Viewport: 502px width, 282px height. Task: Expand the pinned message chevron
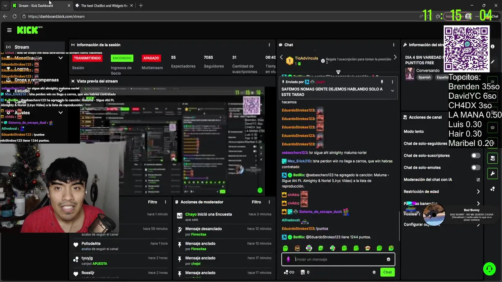pyautogui.click(x=392, y=91)
